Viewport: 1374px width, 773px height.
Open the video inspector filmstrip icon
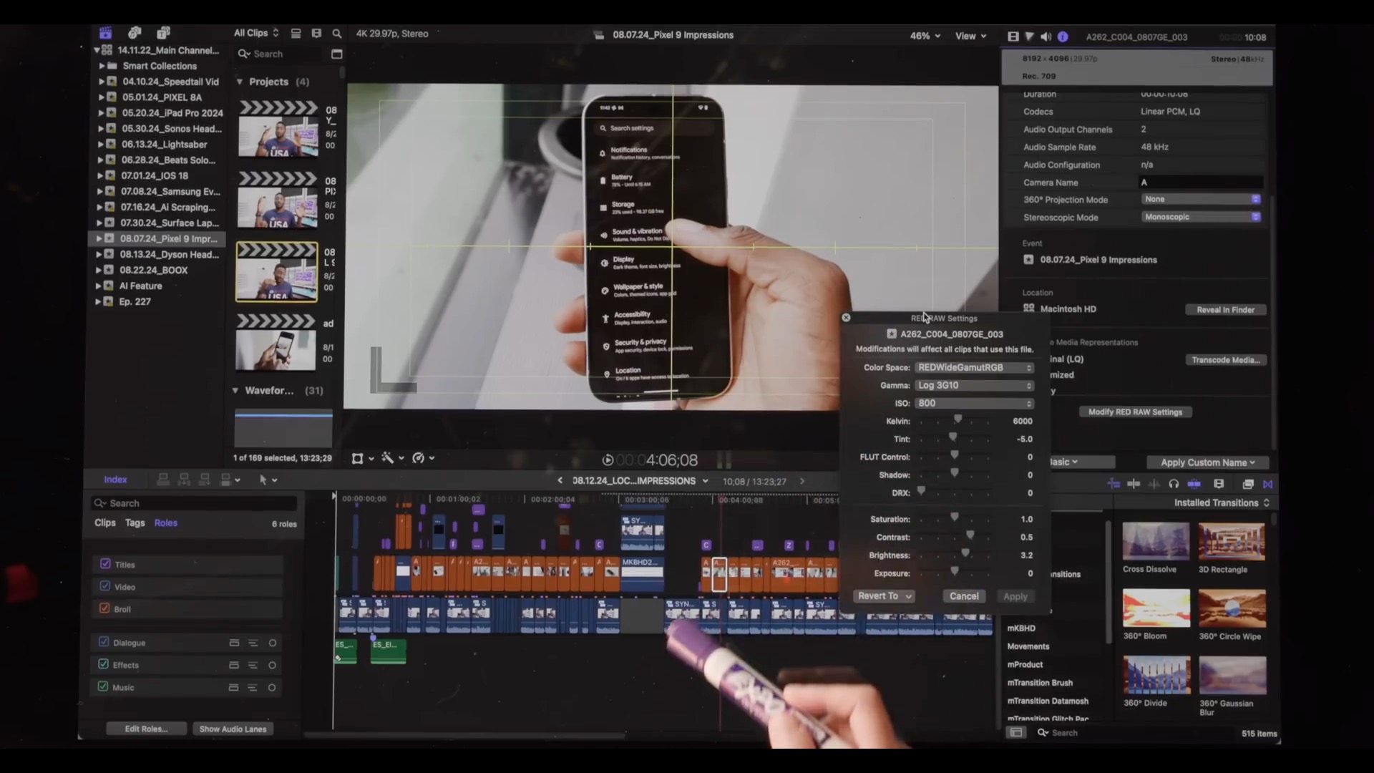(1013, 37)
